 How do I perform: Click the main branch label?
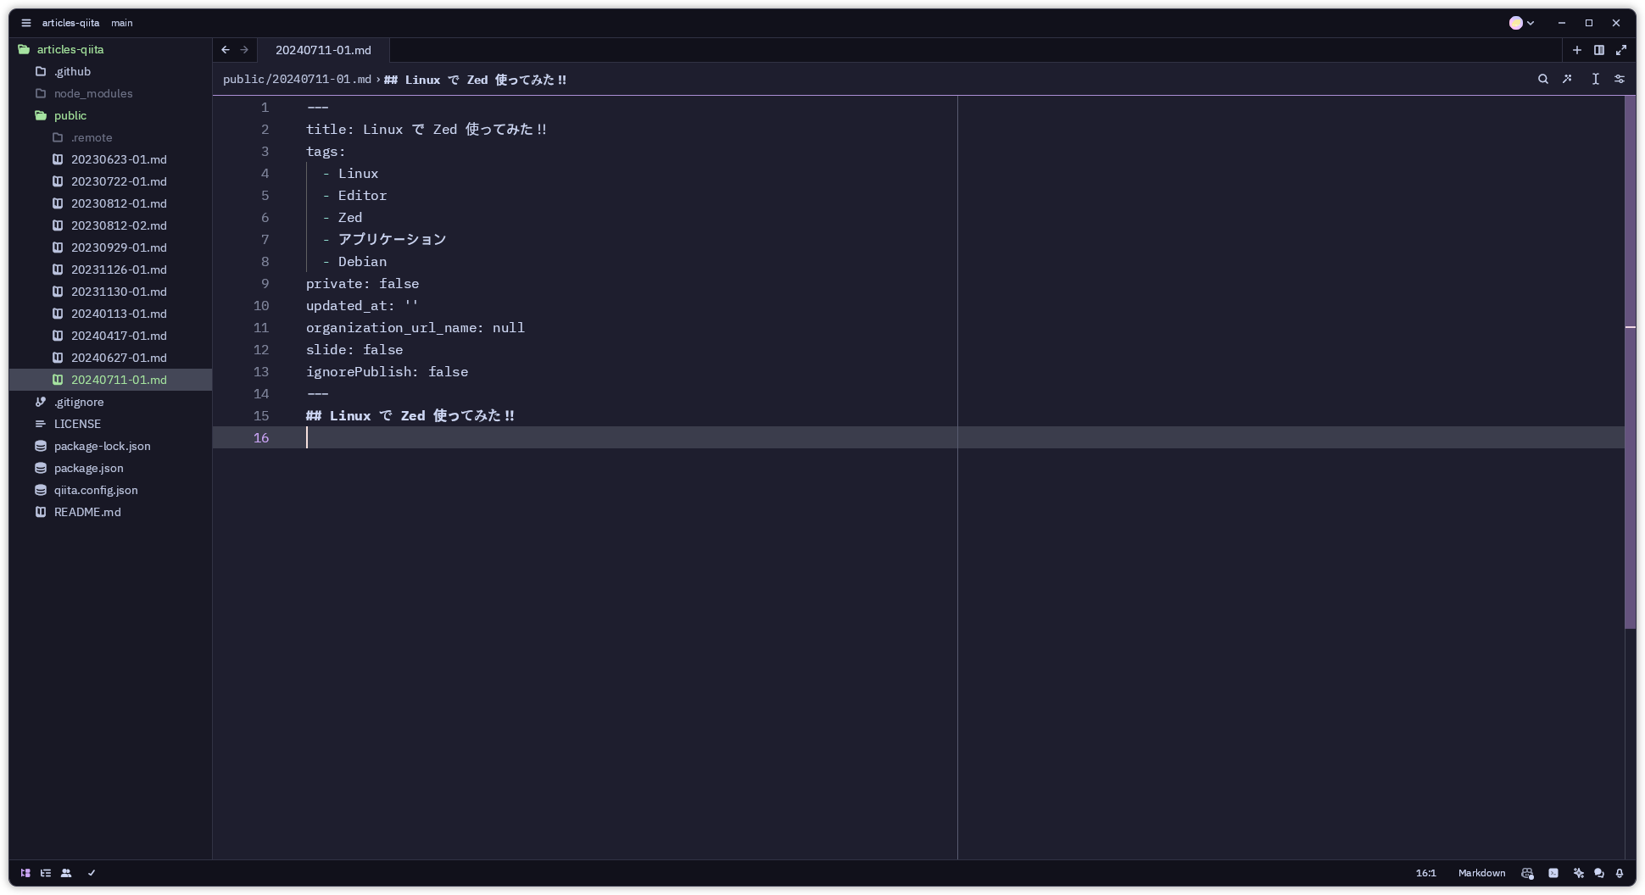pyautogui.click(x=121, y=23)
